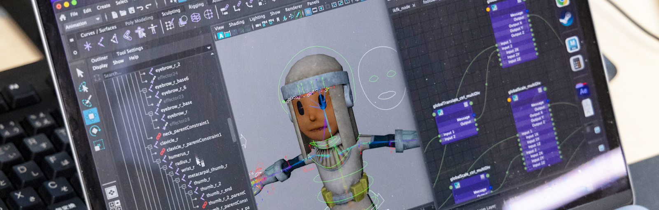Open the Outliner Help menu
The width and height of the screenshot is (659, 210).
point(133,57)
